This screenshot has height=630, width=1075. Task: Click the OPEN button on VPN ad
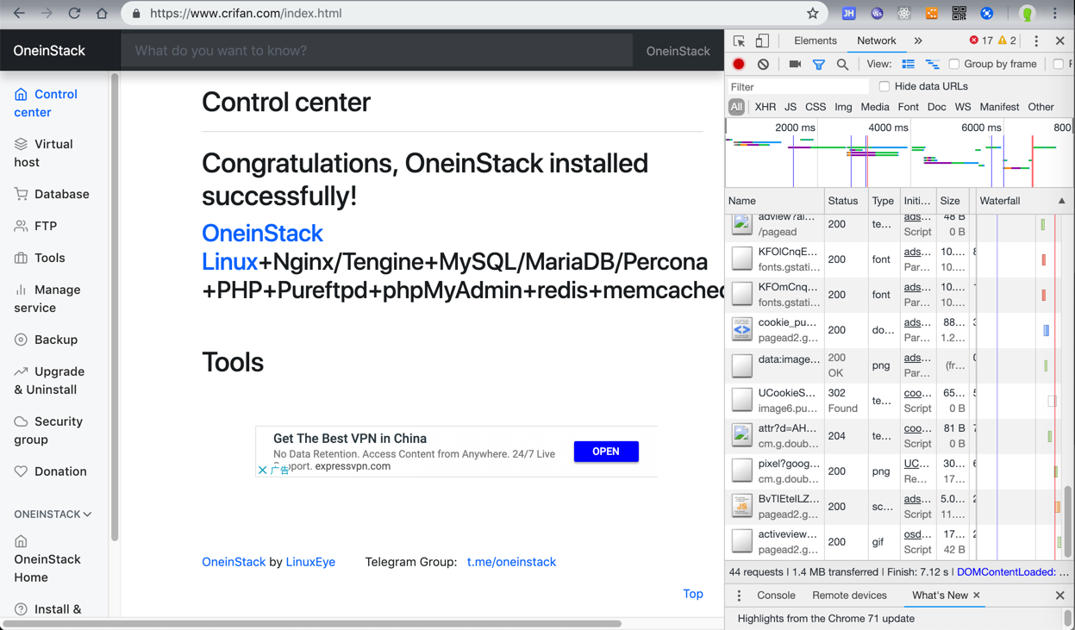606,452
